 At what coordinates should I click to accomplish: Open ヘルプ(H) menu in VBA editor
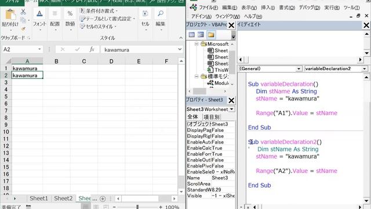tap(253, 16)
